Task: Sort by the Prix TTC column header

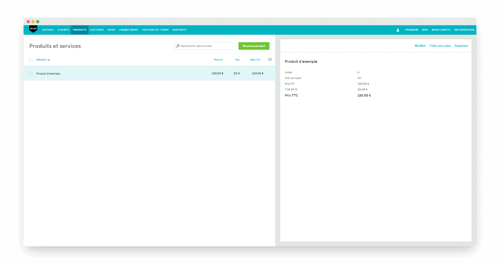Action: (x=255, y=60)
